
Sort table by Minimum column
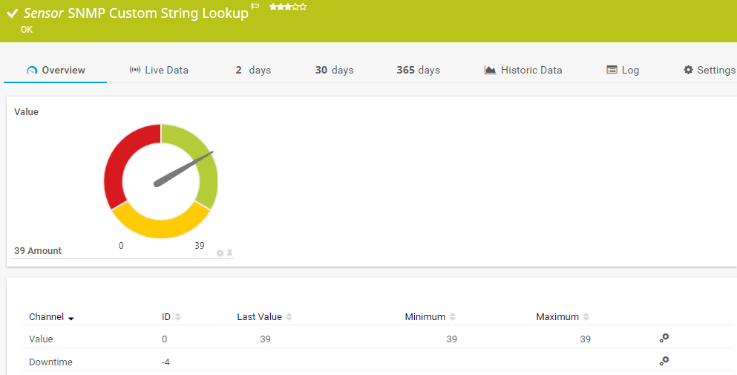click(452, 317)
